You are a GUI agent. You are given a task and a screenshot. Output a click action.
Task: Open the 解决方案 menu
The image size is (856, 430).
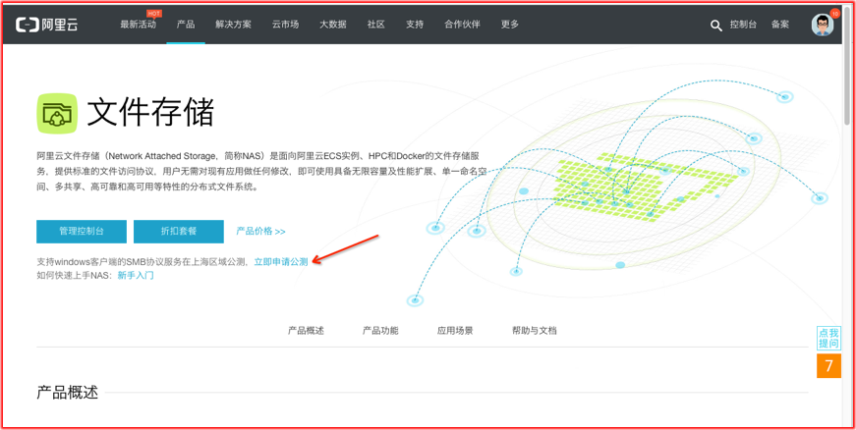[x=233, y=25]
